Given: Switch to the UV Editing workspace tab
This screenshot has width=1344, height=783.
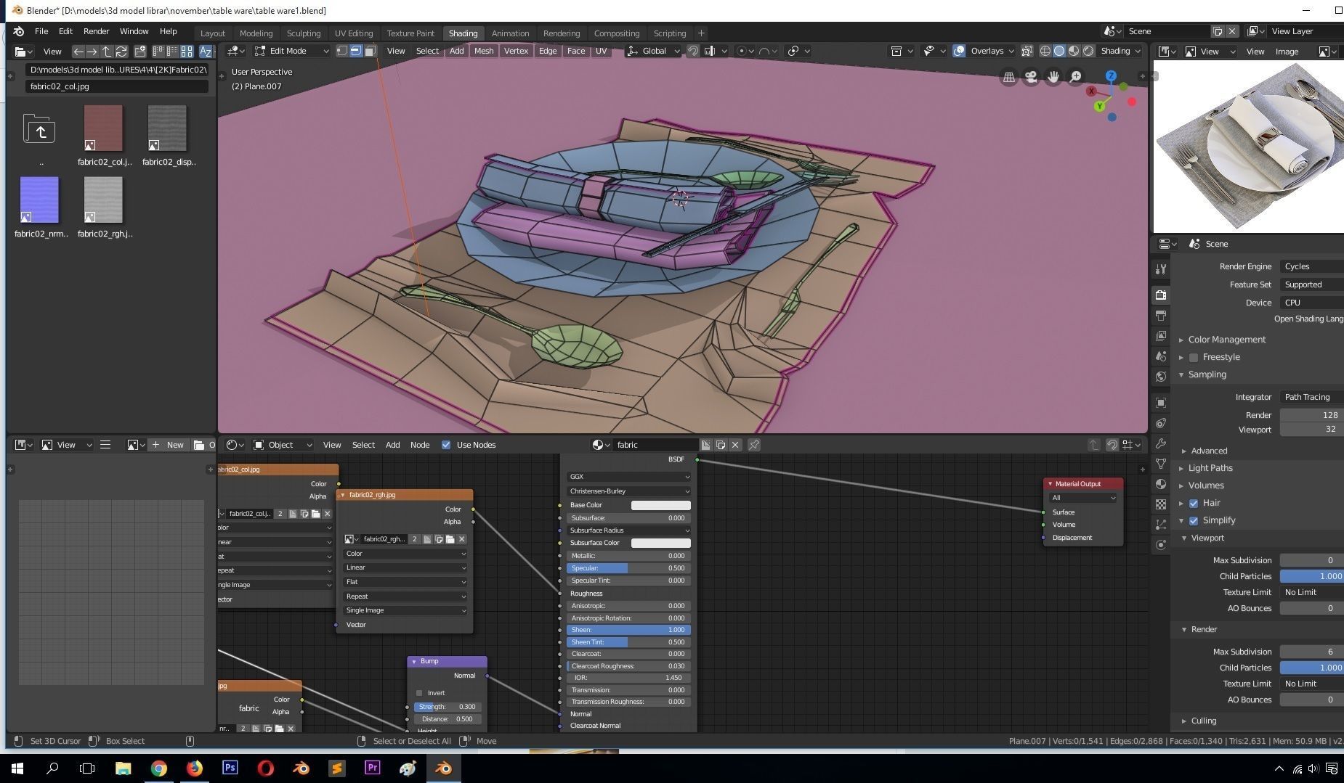Looking at the screenshot, I should coord(354,33).
